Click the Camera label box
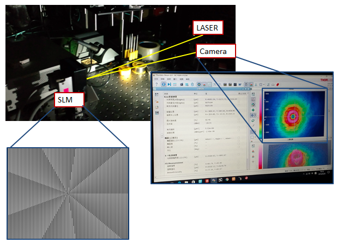This screenshot has width=337, height=242. pyautogui.click(x=216, y=51)
